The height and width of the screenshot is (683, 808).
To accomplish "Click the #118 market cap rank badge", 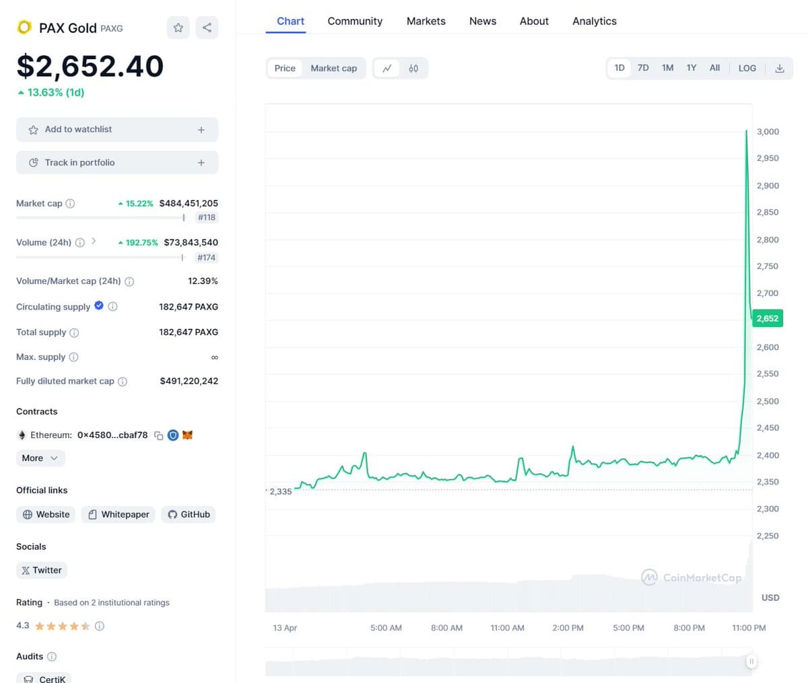I will point(207,217).
